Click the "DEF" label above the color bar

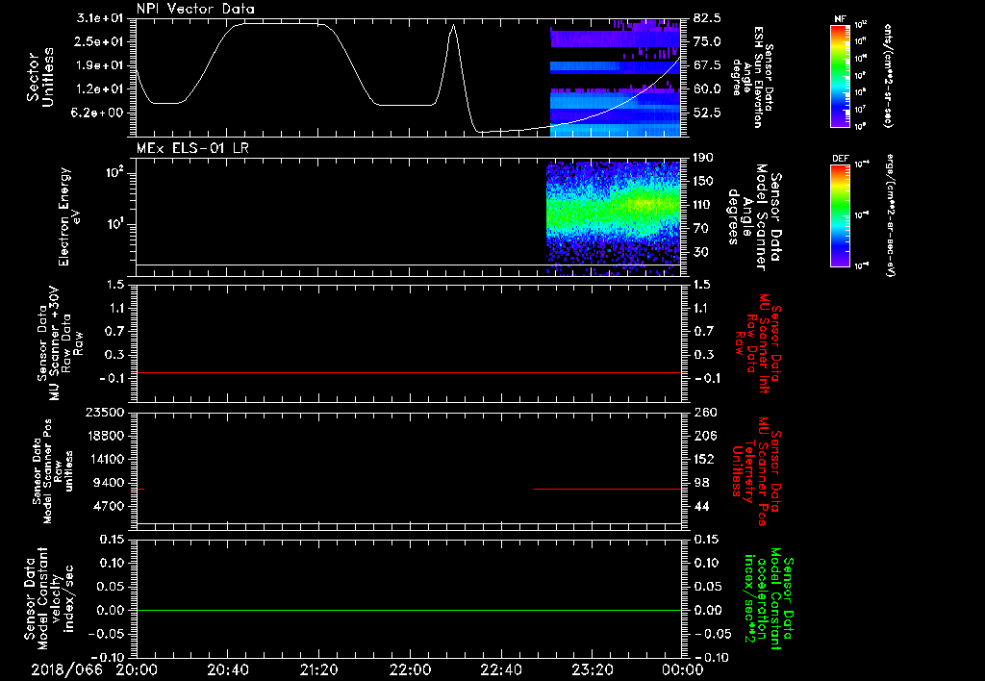(x=841, y=159)
